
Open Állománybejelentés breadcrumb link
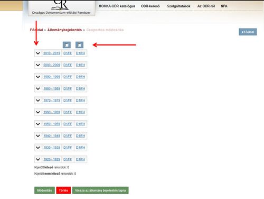coord(64,30)
